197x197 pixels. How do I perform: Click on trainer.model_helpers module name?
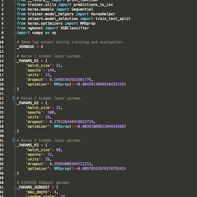pyautogui.click(x=51, y=14)
